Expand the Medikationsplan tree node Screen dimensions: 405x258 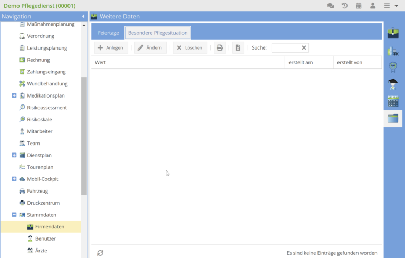pos(14,95)
